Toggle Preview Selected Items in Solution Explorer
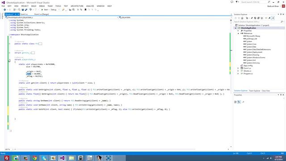The height and width of the screenshot is (161, 286). [273, 18]
